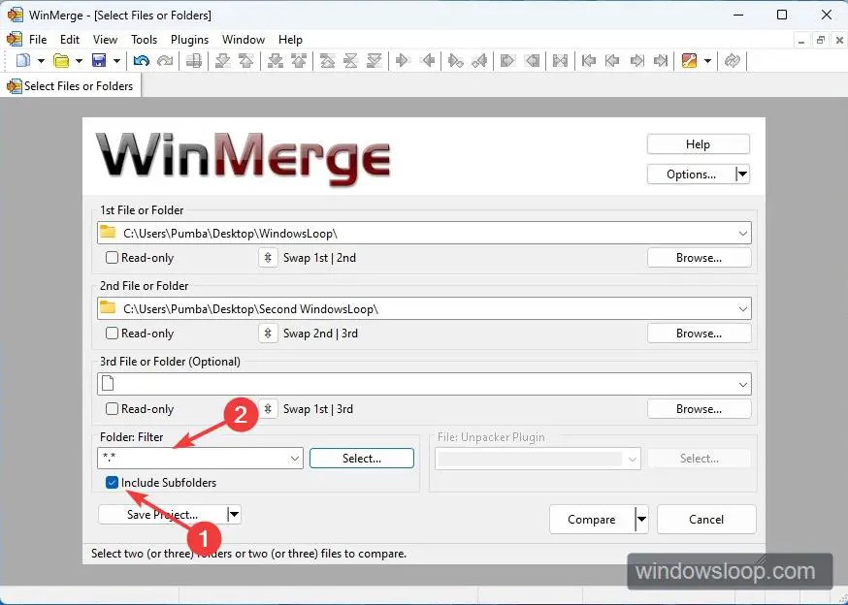
Task: Enable Read-only for the 2nd File or Folder
Action: 112,334
